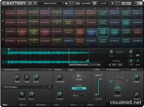Click the Delay send knob
This screenshot has width=144, height=107.
[x=137, y=77]
